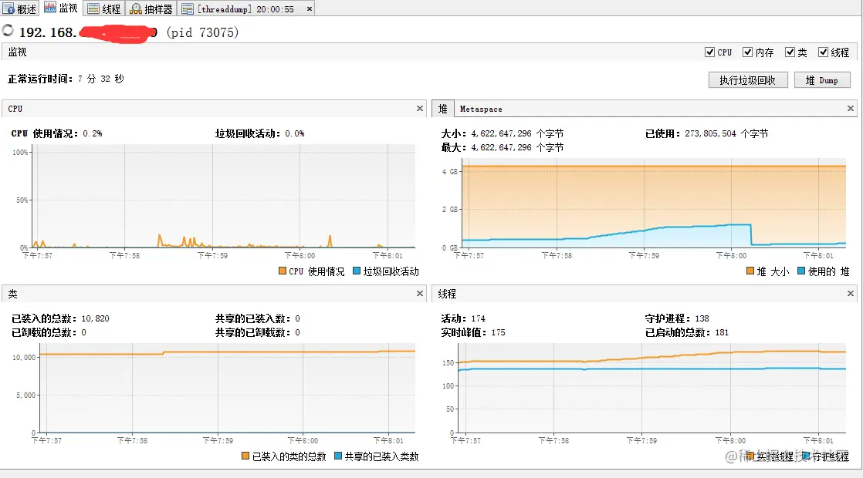Click the blue 垃圾回收活动 legend swatch
The height and width of the screenshot is (478, 863).
pos(357,271)
